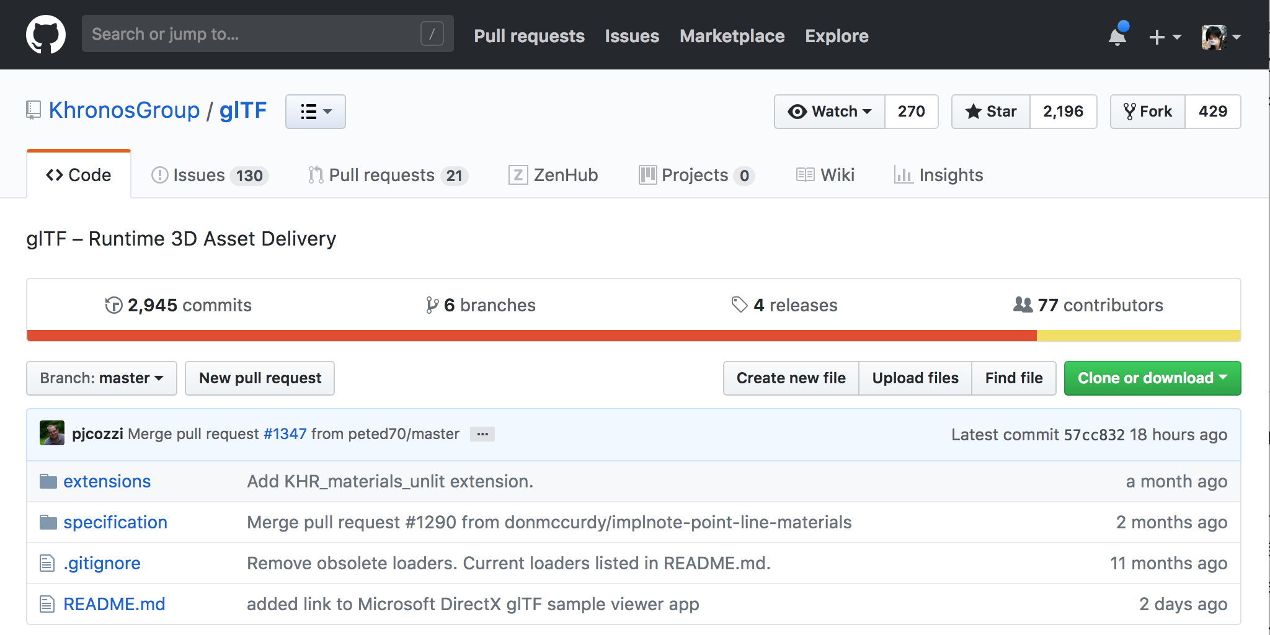Image resolution: width=1270 pixels, height=635 pixels.
Task: Open the Branch: master selector
Action: [x=102, y=378]
